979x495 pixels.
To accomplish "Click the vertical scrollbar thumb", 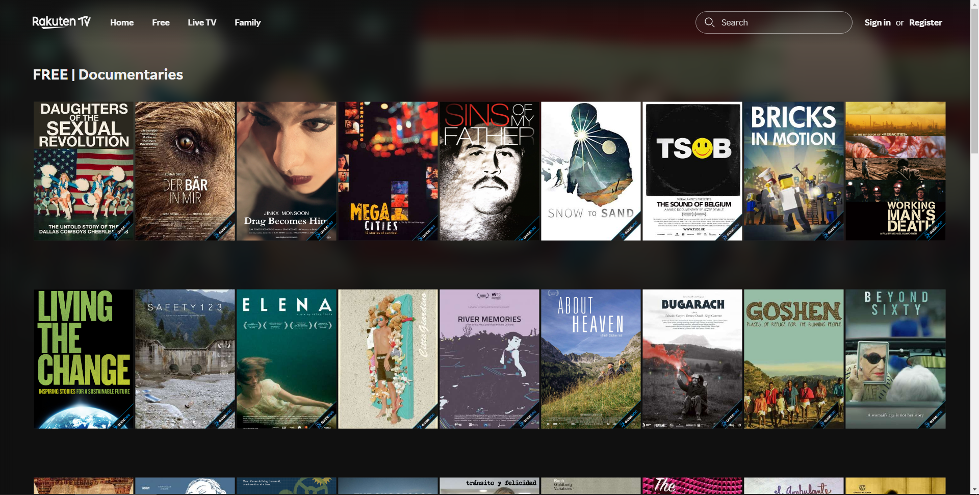I will [974, 81].
